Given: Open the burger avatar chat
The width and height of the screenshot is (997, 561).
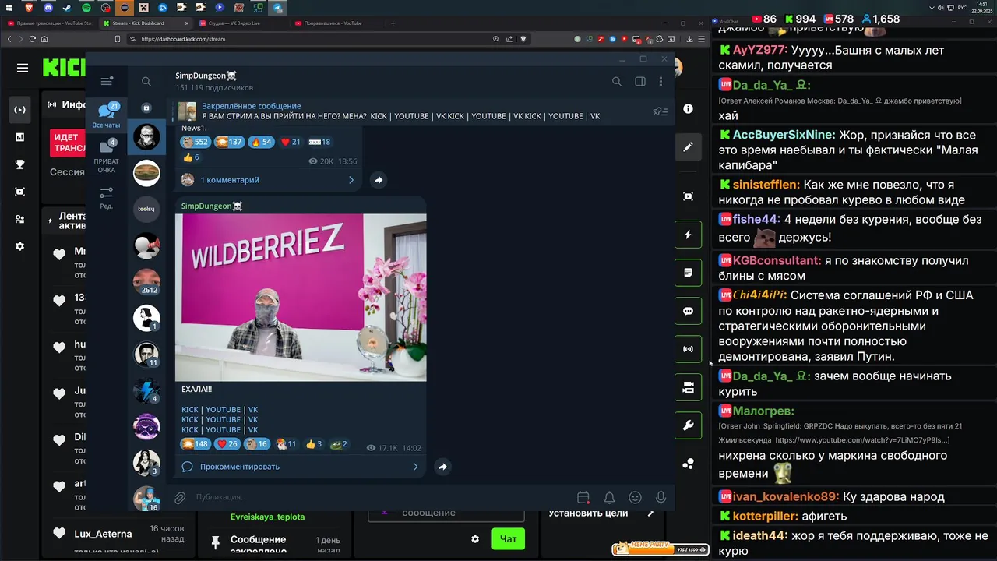Looking at the screenshot, I should tap(146, 172).
